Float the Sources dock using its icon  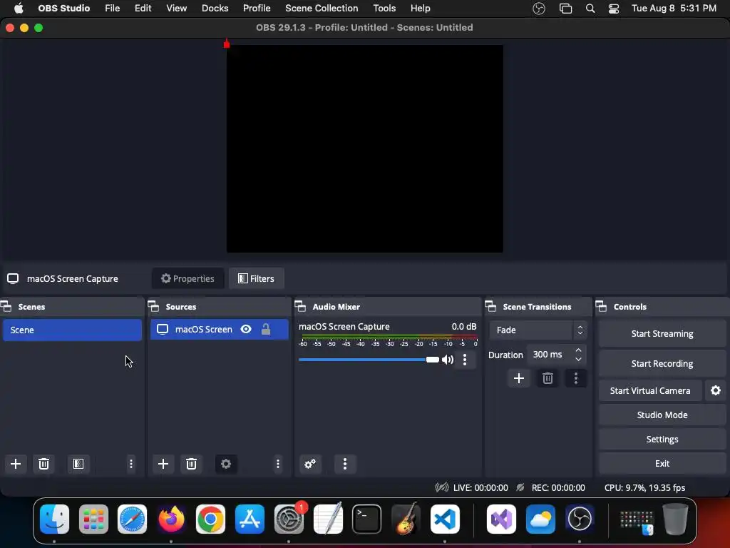pos(154,307)
